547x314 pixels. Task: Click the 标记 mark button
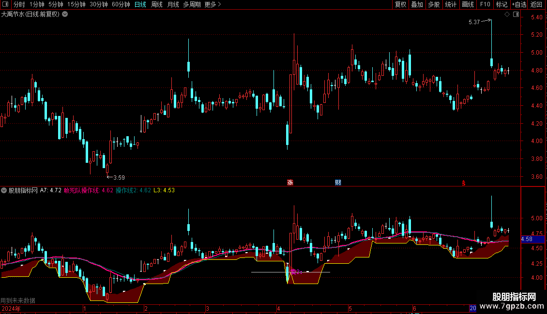click(x=501, y=4)
